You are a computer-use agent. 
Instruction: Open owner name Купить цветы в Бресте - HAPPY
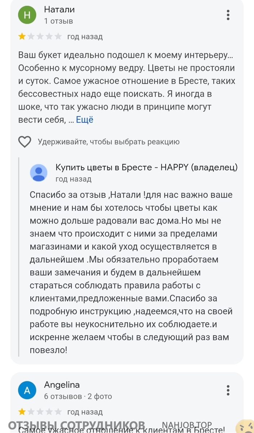146,167
